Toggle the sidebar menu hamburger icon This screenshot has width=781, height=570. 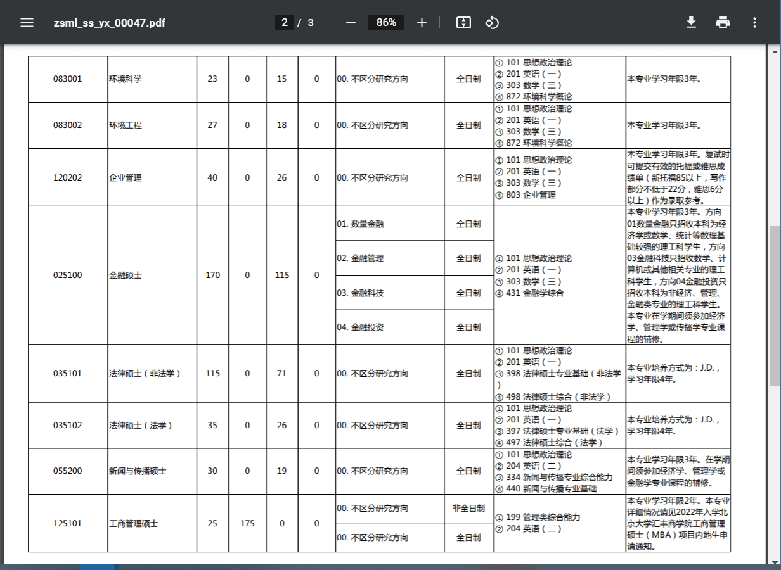[27, 23]
